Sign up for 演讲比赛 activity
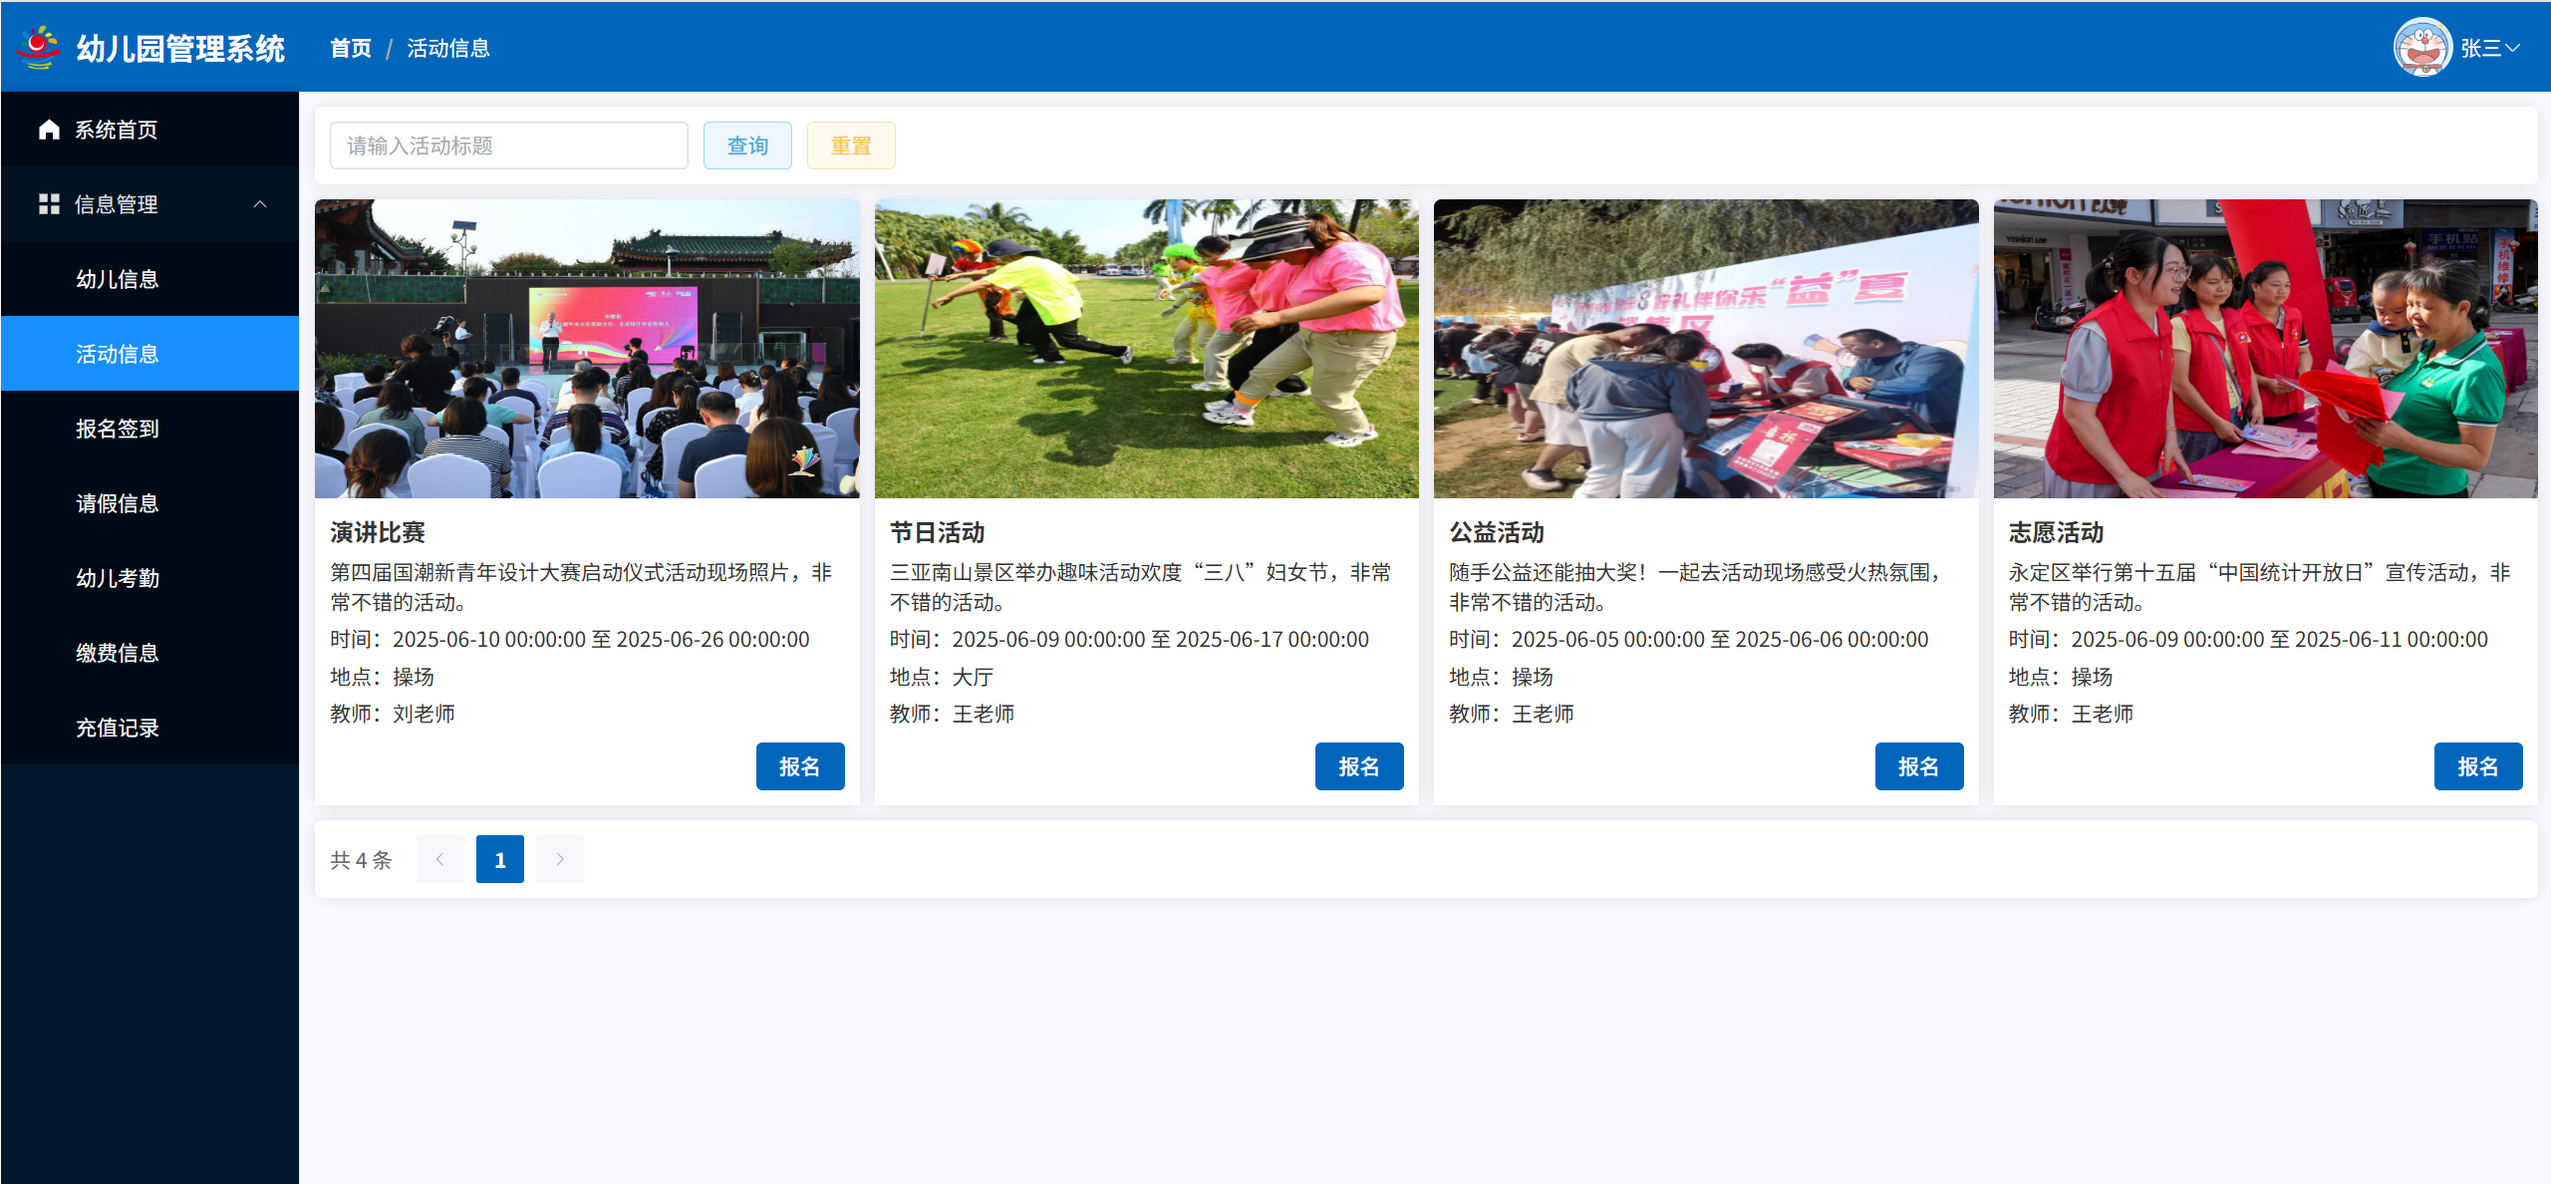Viewport: 2551px width, 1184px height. 799,766
